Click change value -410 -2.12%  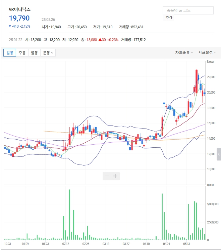coord(19,26)
